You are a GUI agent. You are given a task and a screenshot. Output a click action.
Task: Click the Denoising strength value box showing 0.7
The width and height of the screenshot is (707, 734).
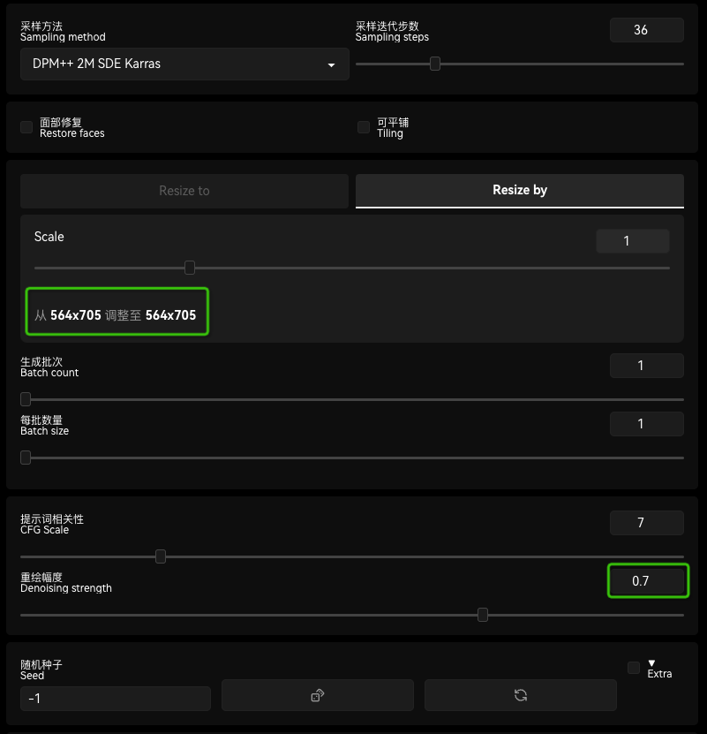click(648, 580)
